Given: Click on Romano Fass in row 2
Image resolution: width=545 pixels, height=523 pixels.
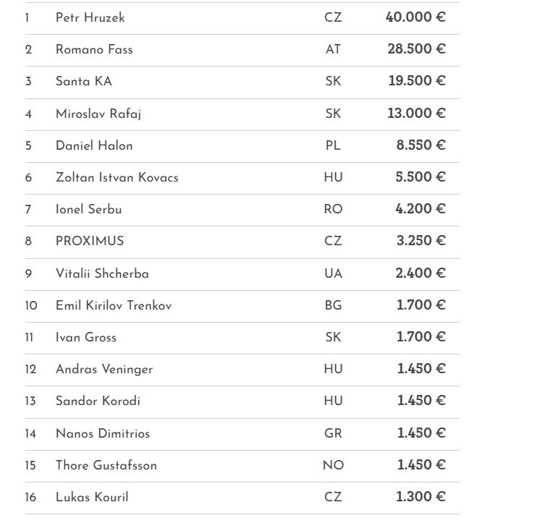Looking at the screenshot, I should (94, 49).
